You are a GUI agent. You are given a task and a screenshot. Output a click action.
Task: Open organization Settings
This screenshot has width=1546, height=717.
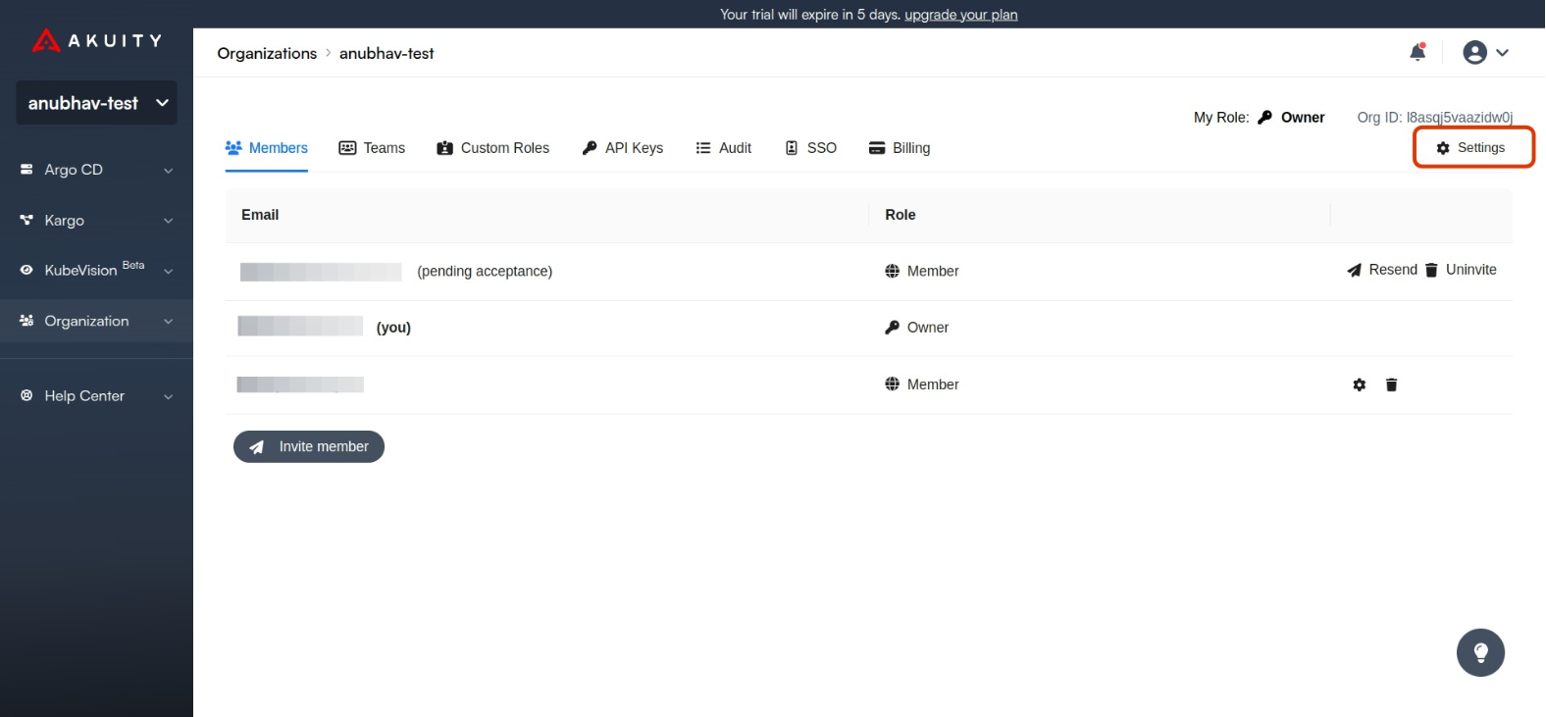(1471, 147)
